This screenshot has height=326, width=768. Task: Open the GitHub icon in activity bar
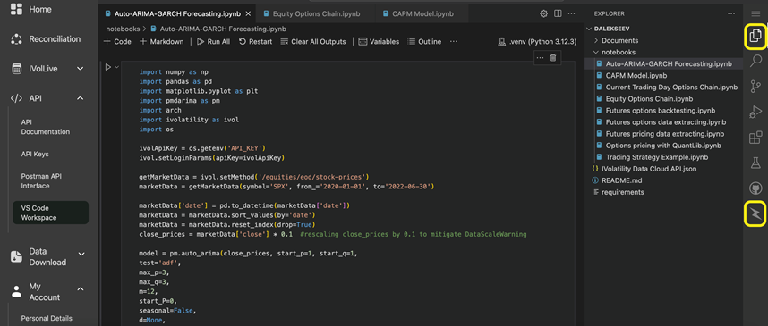pos(755,188)
